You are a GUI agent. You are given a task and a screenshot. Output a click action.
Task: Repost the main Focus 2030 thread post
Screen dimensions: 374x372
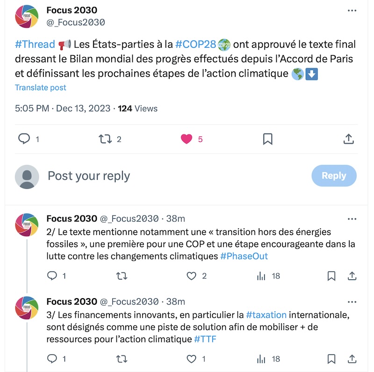[105, 139]
